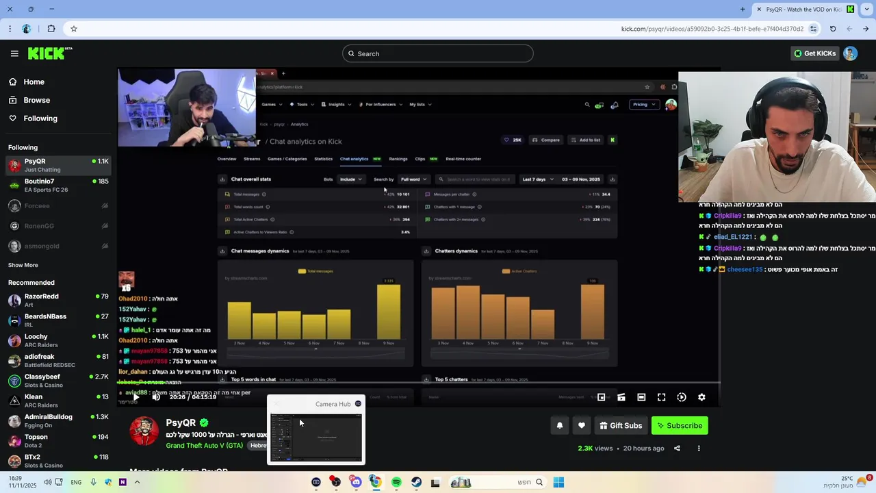Click the microphone icon in the tray
Screen dimensions: 876x493
(x=94, y=482)
